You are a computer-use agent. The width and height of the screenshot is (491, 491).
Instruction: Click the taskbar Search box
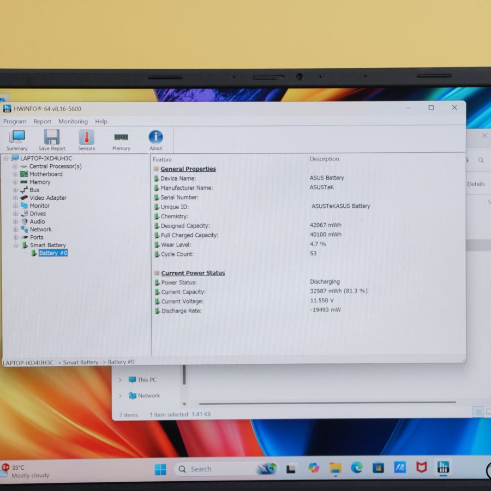pyautogui.click(x=225, y=469)
